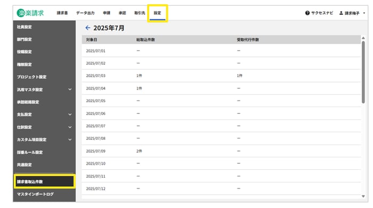
Task: Click the scrollbar down arrow
Action: coord(363,196)
